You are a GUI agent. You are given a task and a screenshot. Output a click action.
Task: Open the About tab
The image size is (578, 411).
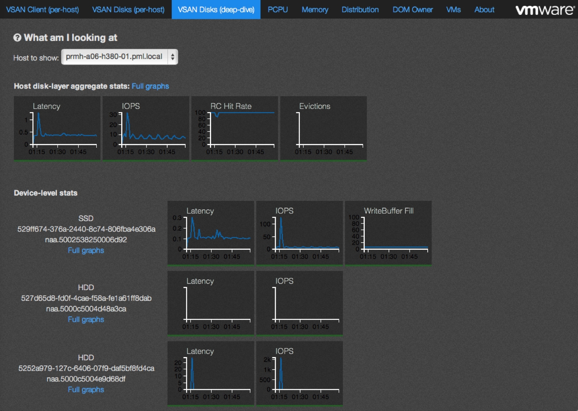[484, 9]
